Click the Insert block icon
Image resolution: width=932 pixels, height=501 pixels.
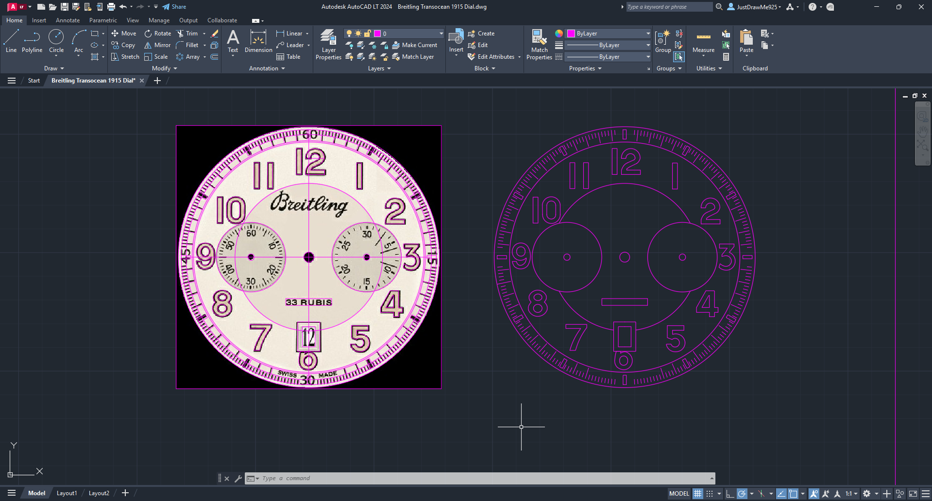(x=456, y=41)
